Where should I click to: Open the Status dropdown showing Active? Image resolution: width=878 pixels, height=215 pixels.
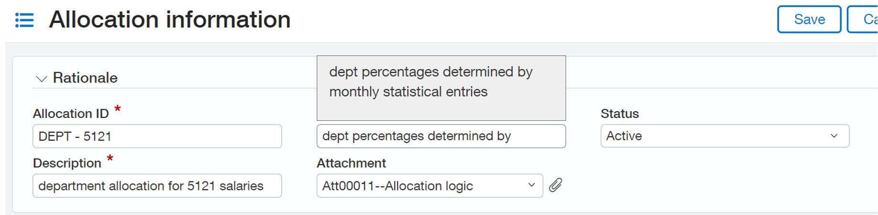[x=717, y=136]
